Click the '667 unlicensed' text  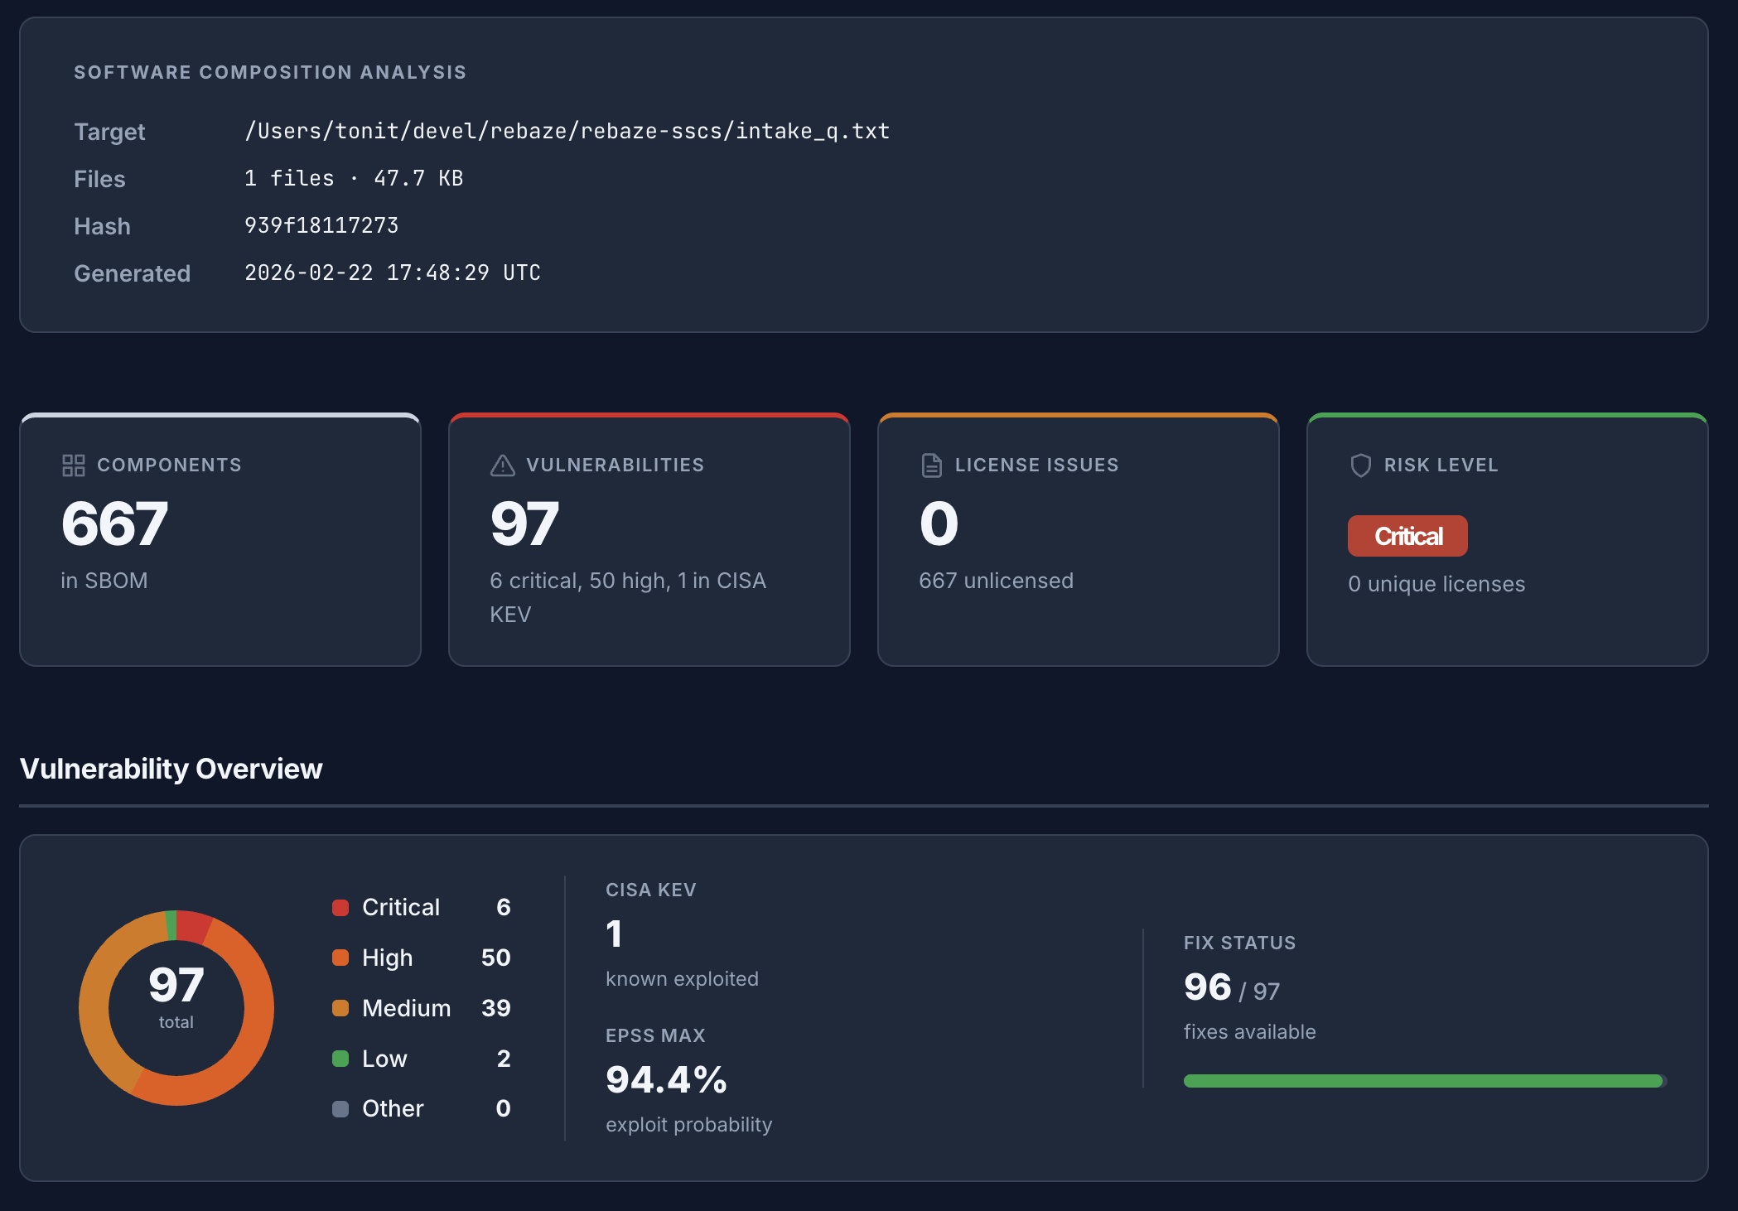pos(996,581)
